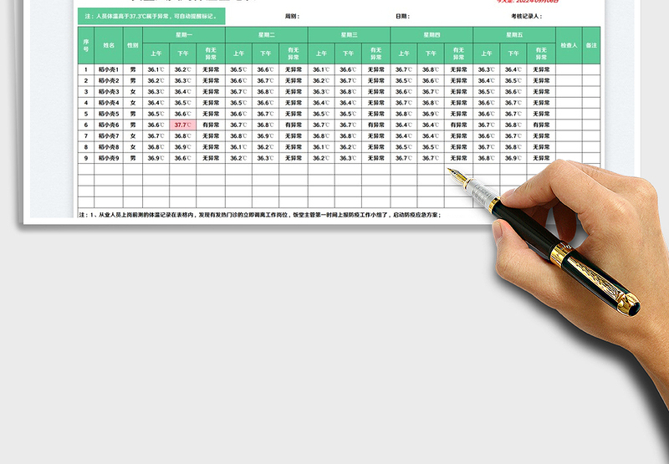
Task: Select the name cell 稻小壳1
Action: pos(109,69)
